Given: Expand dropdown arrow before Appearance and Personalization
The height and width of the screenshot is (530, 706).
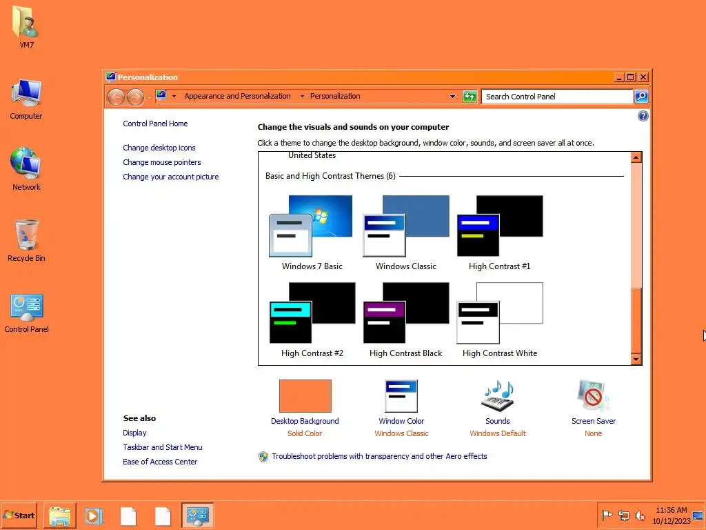Looking at the screenshot, I should click(174, 96).
